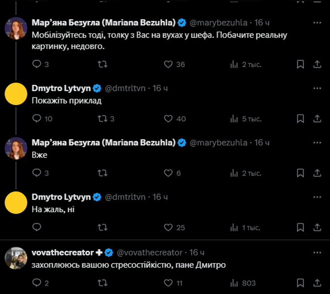Bookmark the vovathecreator tweet
This screenshot has width=330, height=294.
point(300,282)
